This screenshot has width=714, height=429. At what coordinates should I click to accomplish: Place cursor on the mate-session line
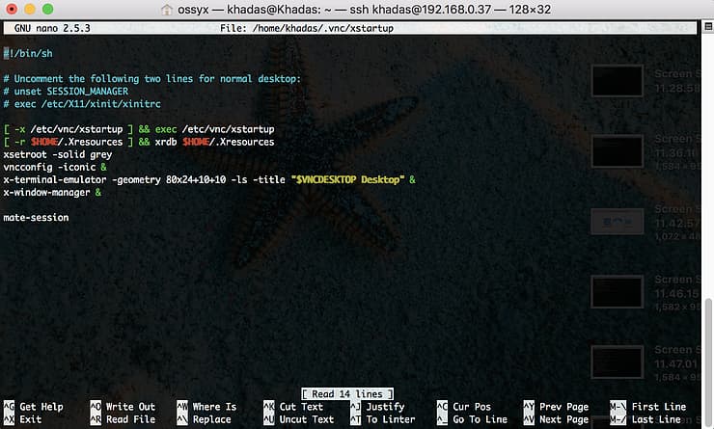click(36, 218)
